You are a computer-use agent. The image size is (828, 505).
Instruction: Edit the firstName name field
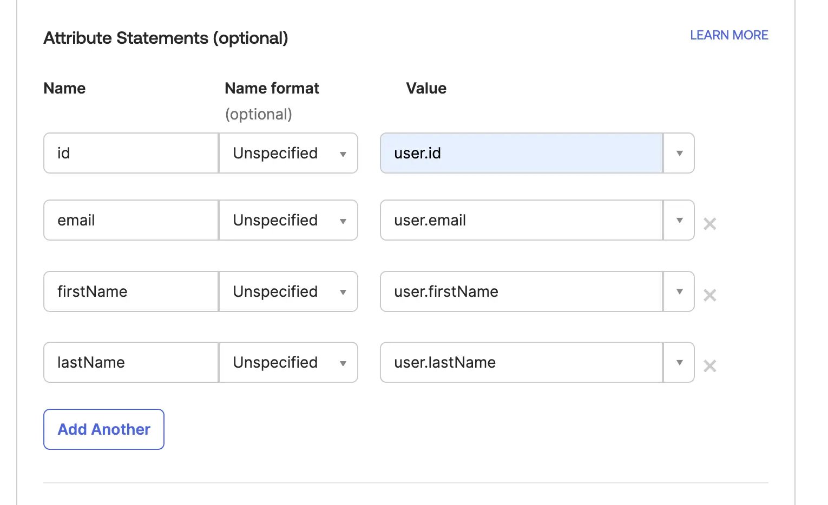point(131,291)
